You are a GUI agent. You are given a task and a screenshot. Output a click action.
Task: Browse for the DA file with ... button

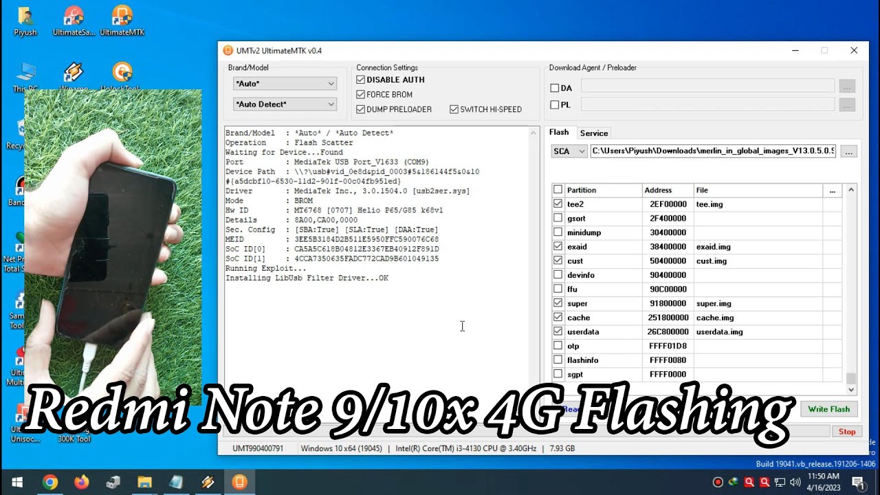click(847, 86)
